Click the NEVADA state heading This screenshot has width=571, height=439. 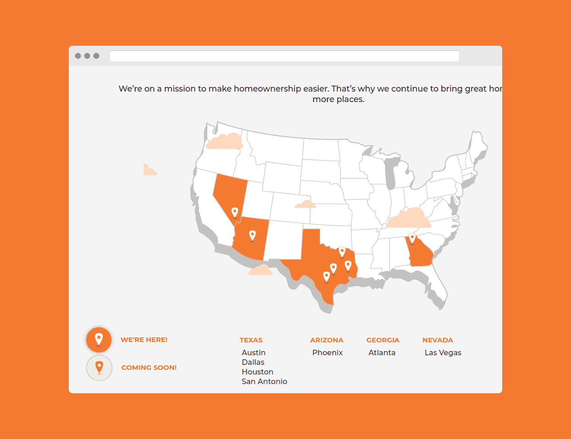438,340
